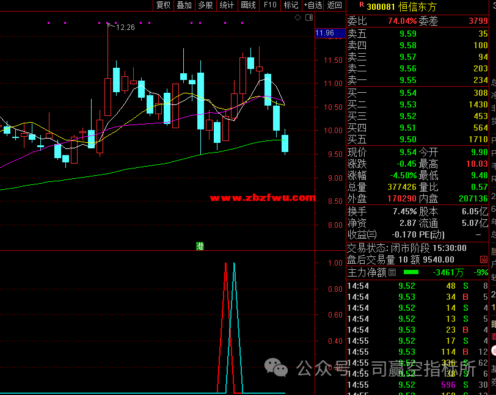
Task: Add stock via +自选 button
Action: point(313,5)
